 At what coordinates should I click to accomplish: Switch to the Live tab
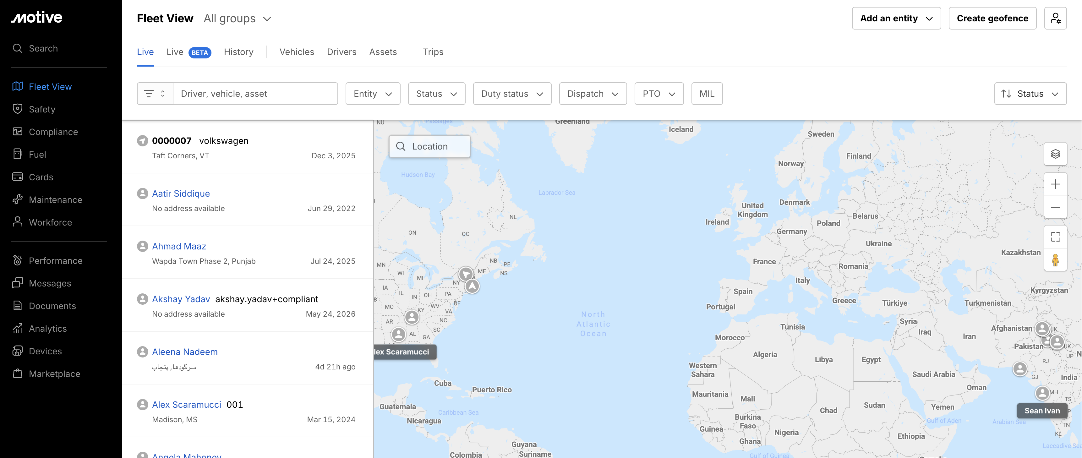[145, 52]
